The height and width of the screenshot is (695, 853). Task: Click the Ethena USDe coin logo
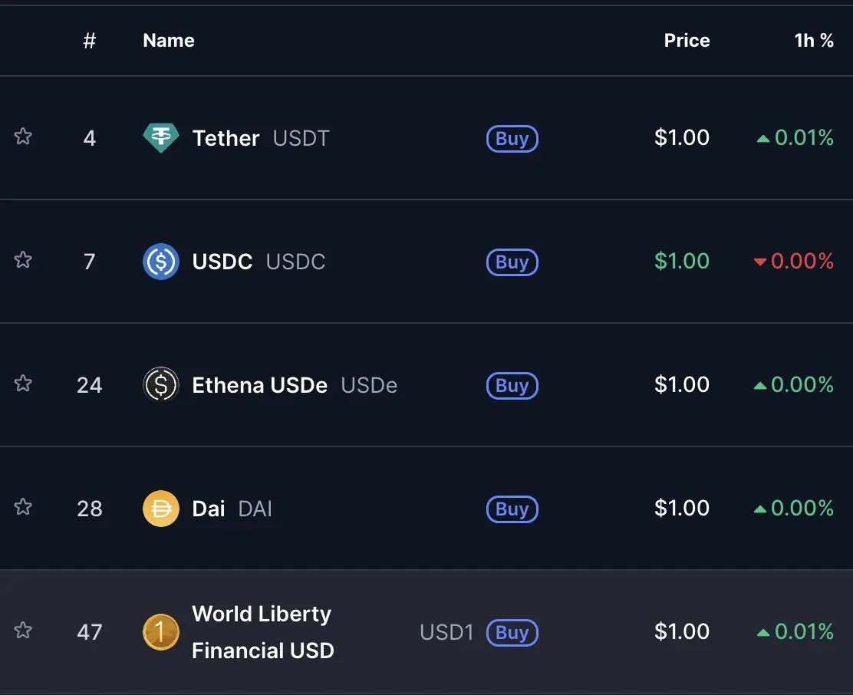pyautogui.click(x=161, y=385)
